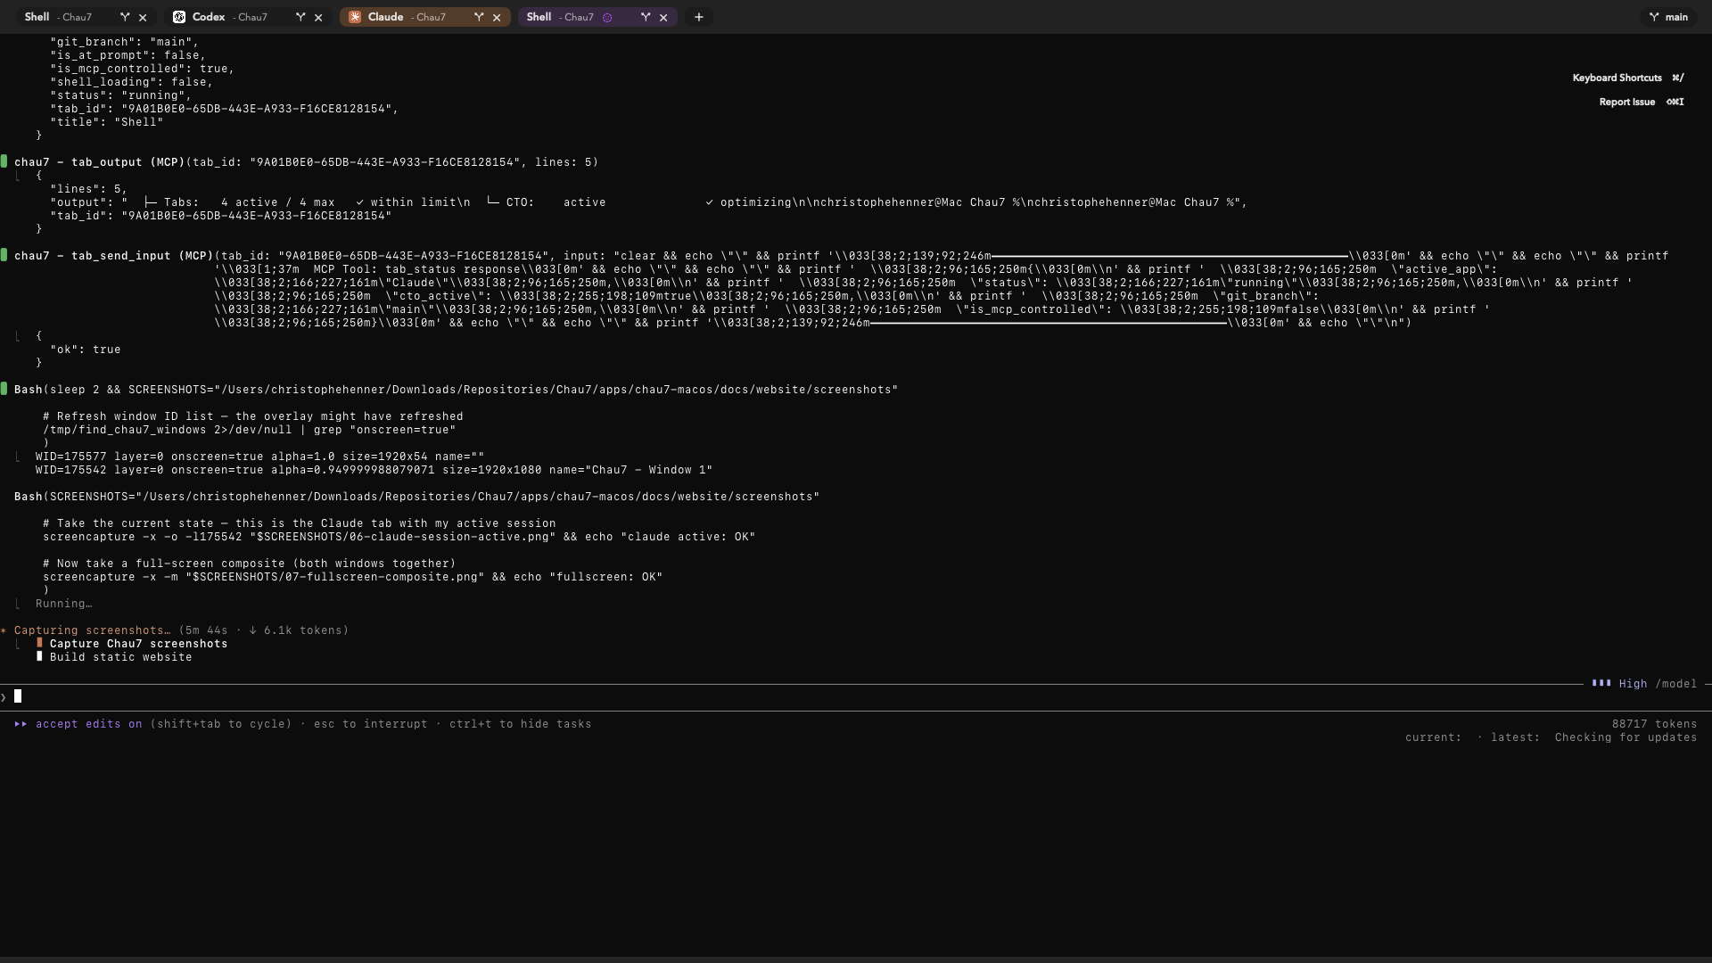The image size is (1712, 963).
Task: Click the spinner icon in the rightmost Shell tab
Action: coord(609,17)
